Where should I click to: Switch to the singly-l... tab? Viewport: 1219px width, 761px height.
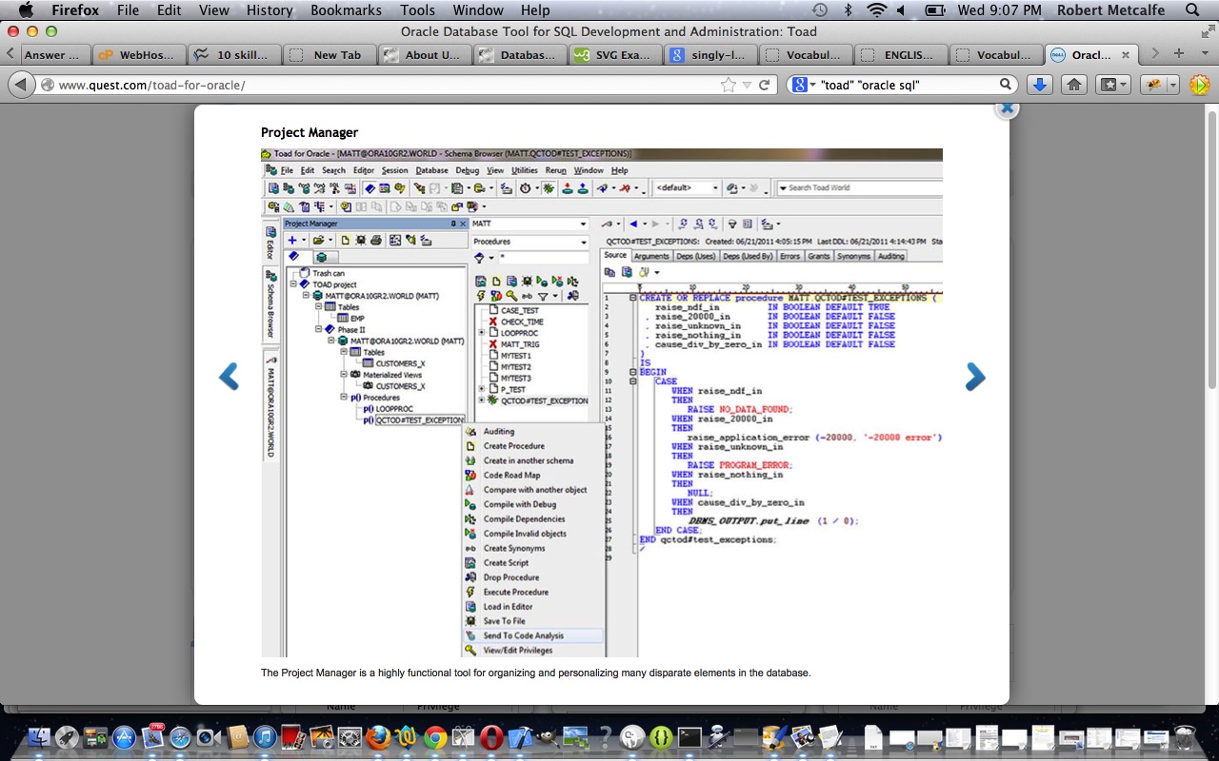click(x=709, y=54)
